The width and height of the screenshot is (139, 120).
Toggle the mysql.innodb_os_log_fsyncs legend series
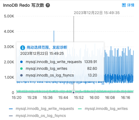[x=37, y=116]
